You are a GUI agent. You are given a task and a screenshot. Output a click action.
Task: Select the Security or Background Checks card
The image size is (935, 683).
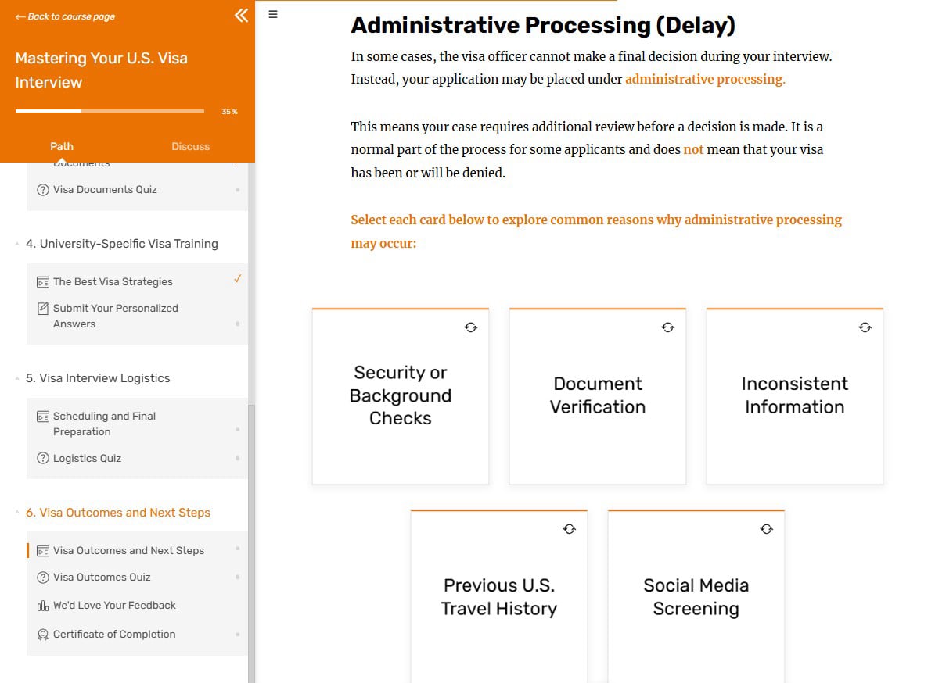(401, 396)
